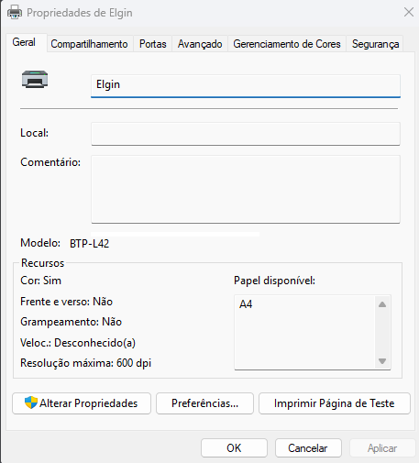This screenshot has height=463, width=419.
Task: Open the Preferências... button
Action: 204,403
